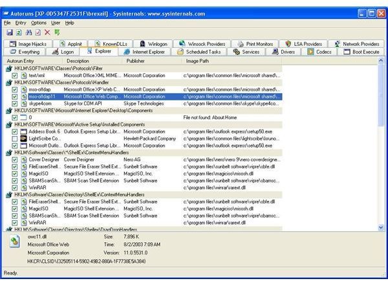Uncheck the selected mso-offdap11 checkbox

15,96
